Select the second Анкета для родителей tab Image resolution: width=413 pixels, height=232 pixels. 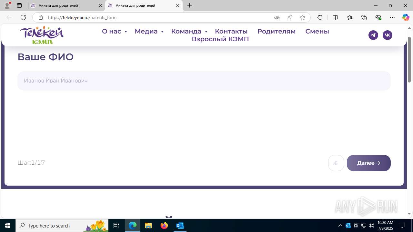pyautogui.click(x=144, y=5)
